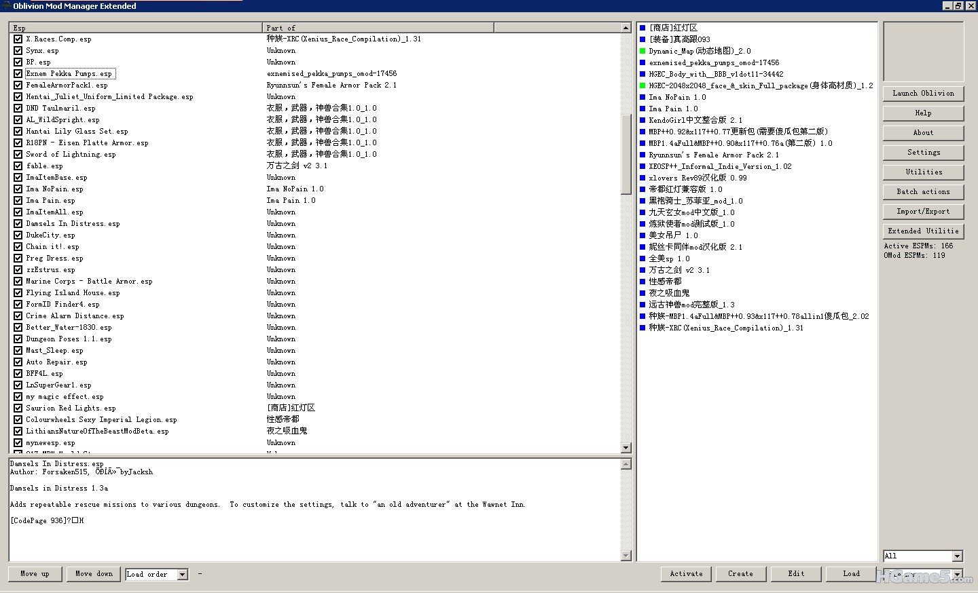978x593 pixels.
Task: Open the Utilities menu button
Action: [923, 172]
